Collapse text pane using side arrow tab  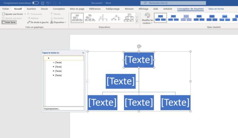point(87,81)
